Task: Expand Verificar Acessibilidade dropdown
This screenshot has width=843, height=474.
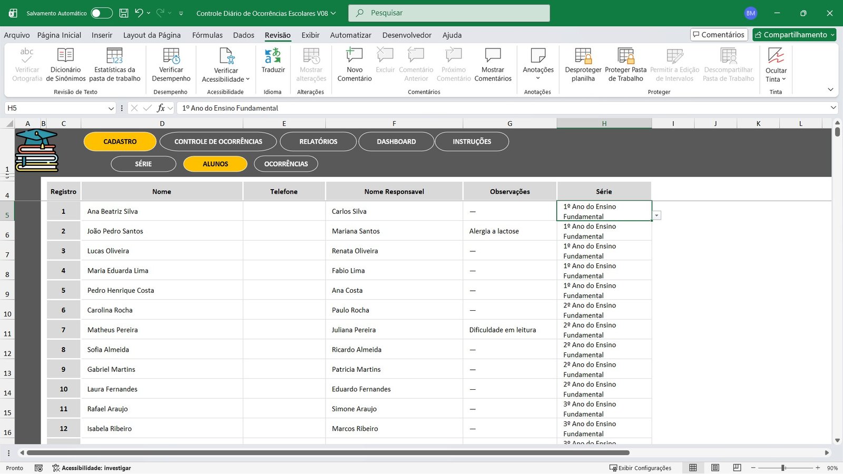Action: point(248,80)
